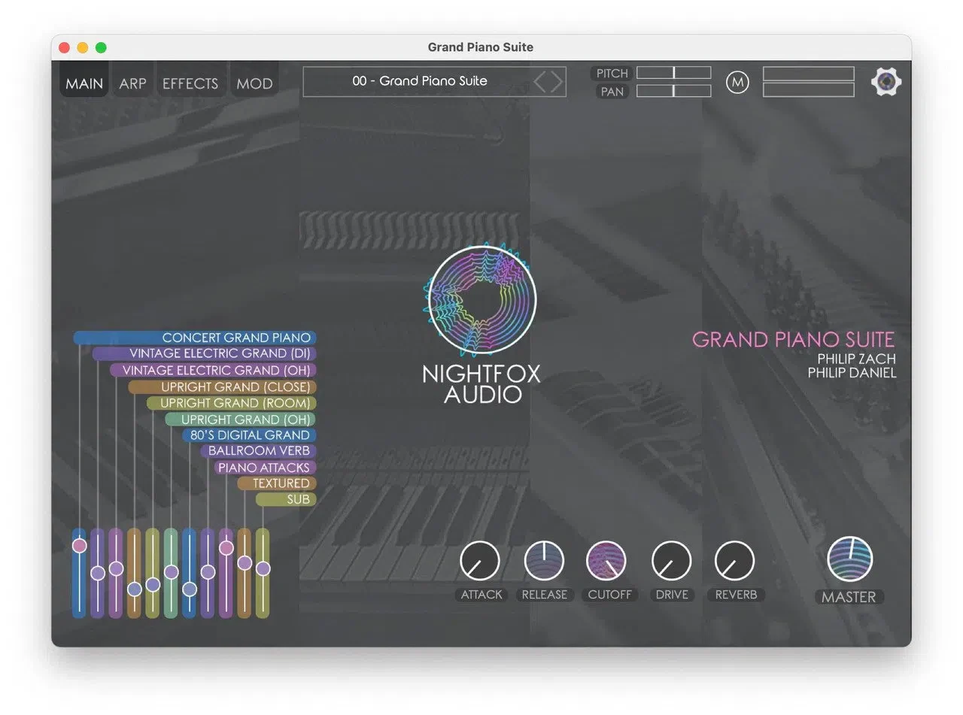Screen dimensions: 963x715
Task: Open the 00 - Grand Piano Suite preset selector
Action: [420, 81]
